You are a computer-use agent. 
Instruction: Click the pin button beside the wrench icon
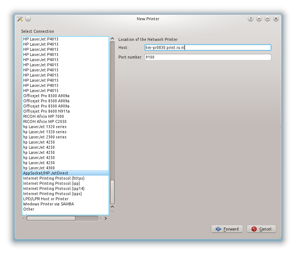pyautogui.click(x=28, y=19)
